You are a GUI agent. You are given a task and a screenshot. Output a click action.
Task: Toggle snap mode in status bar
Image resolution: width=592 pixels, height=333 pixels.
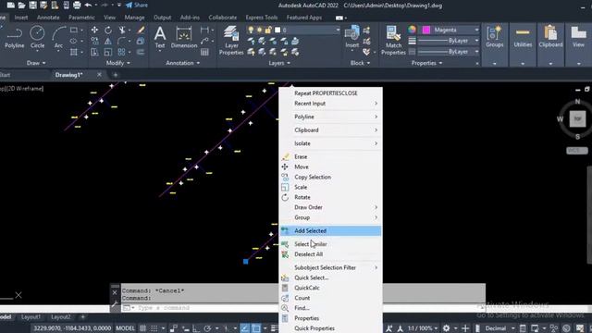(154, 328)
